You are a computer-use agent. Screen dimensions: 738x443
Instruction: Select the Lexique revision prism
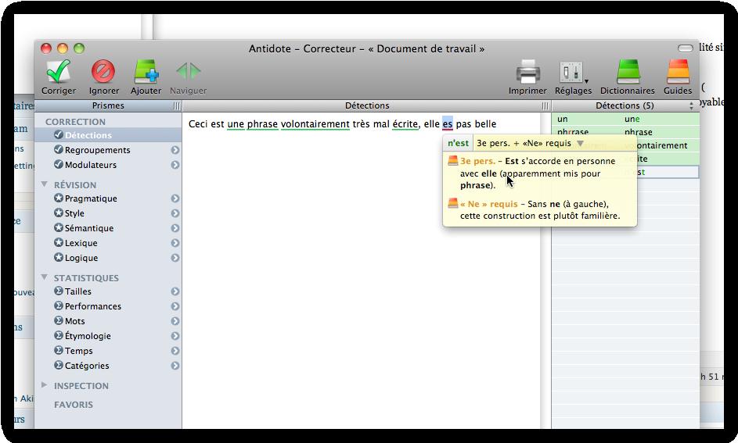tap(81, 243)
